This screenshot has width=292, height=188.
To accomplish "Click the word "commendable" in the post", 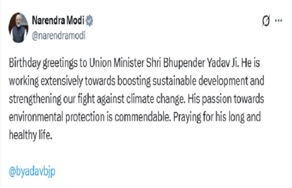I will click(x=143, y=117).
